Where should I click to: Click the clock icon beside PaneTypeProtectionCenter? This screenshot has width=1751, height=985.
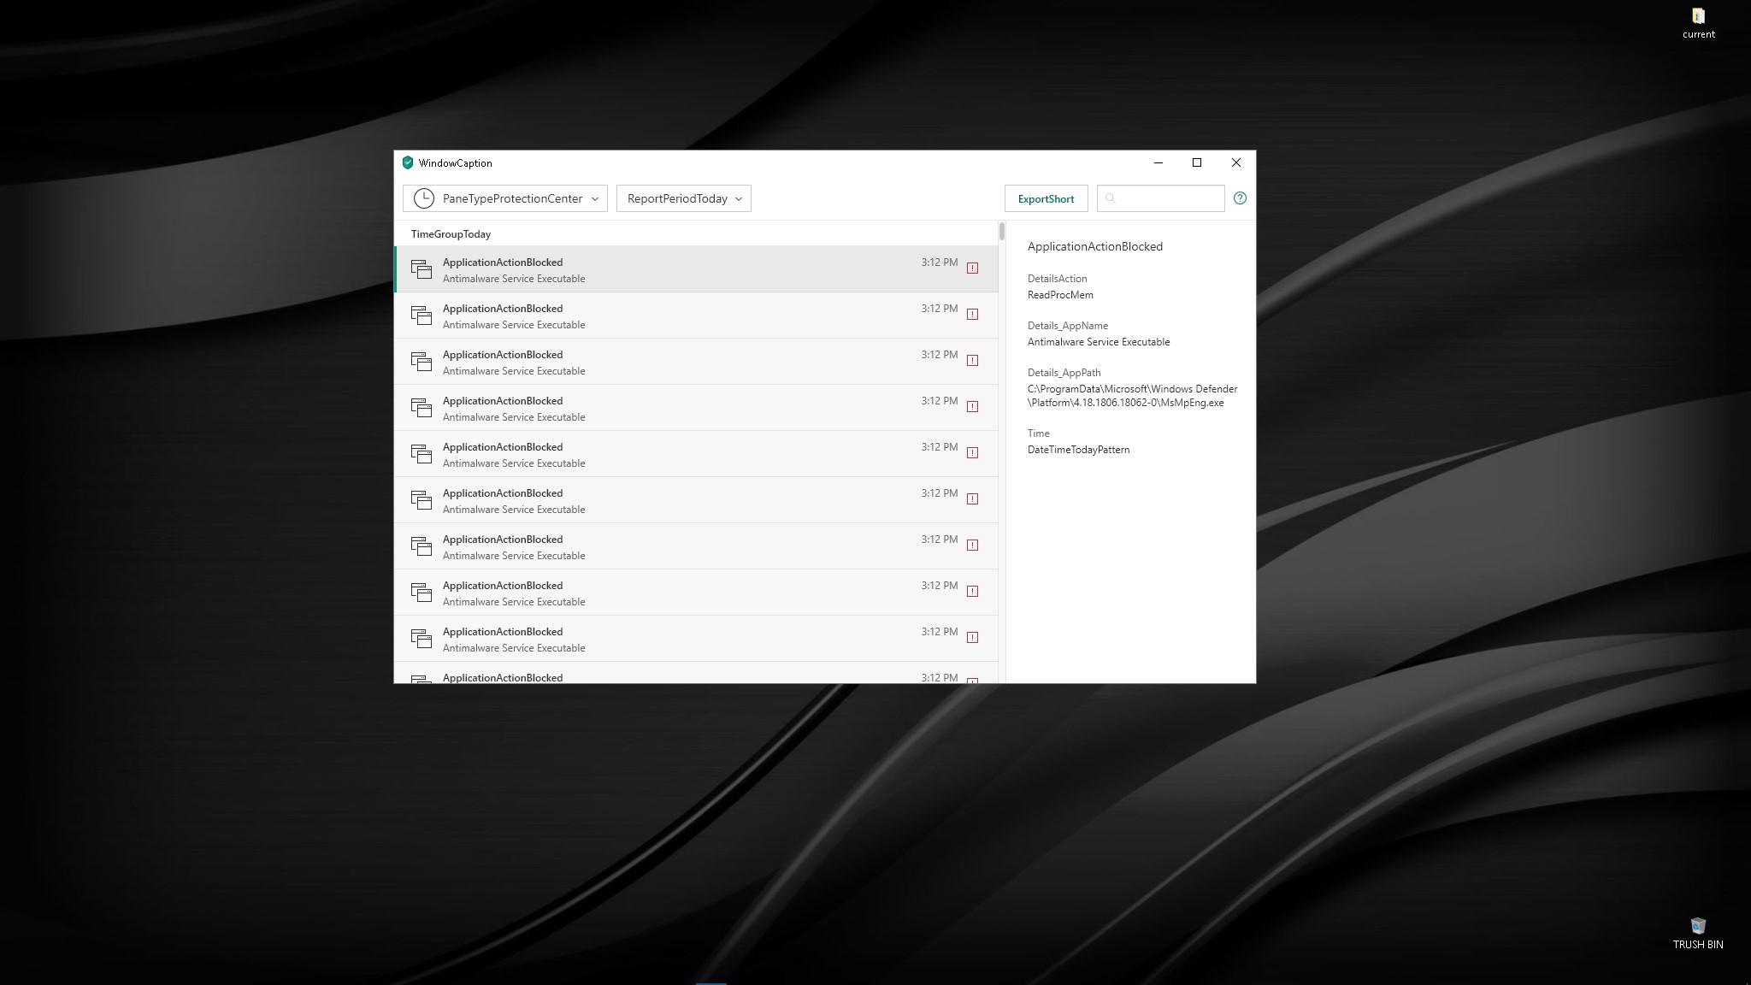[x=423, y=198]
